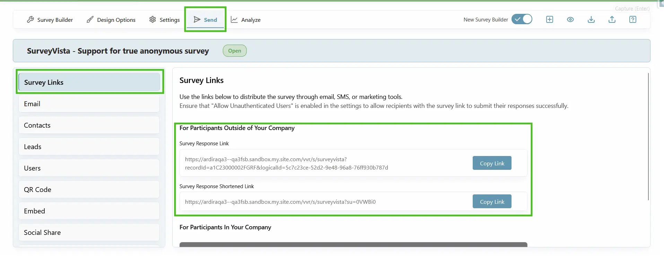The width and height of the screenshot is (664, 257).
Task: Go to the Analyze tab
Action: (246, 20)
